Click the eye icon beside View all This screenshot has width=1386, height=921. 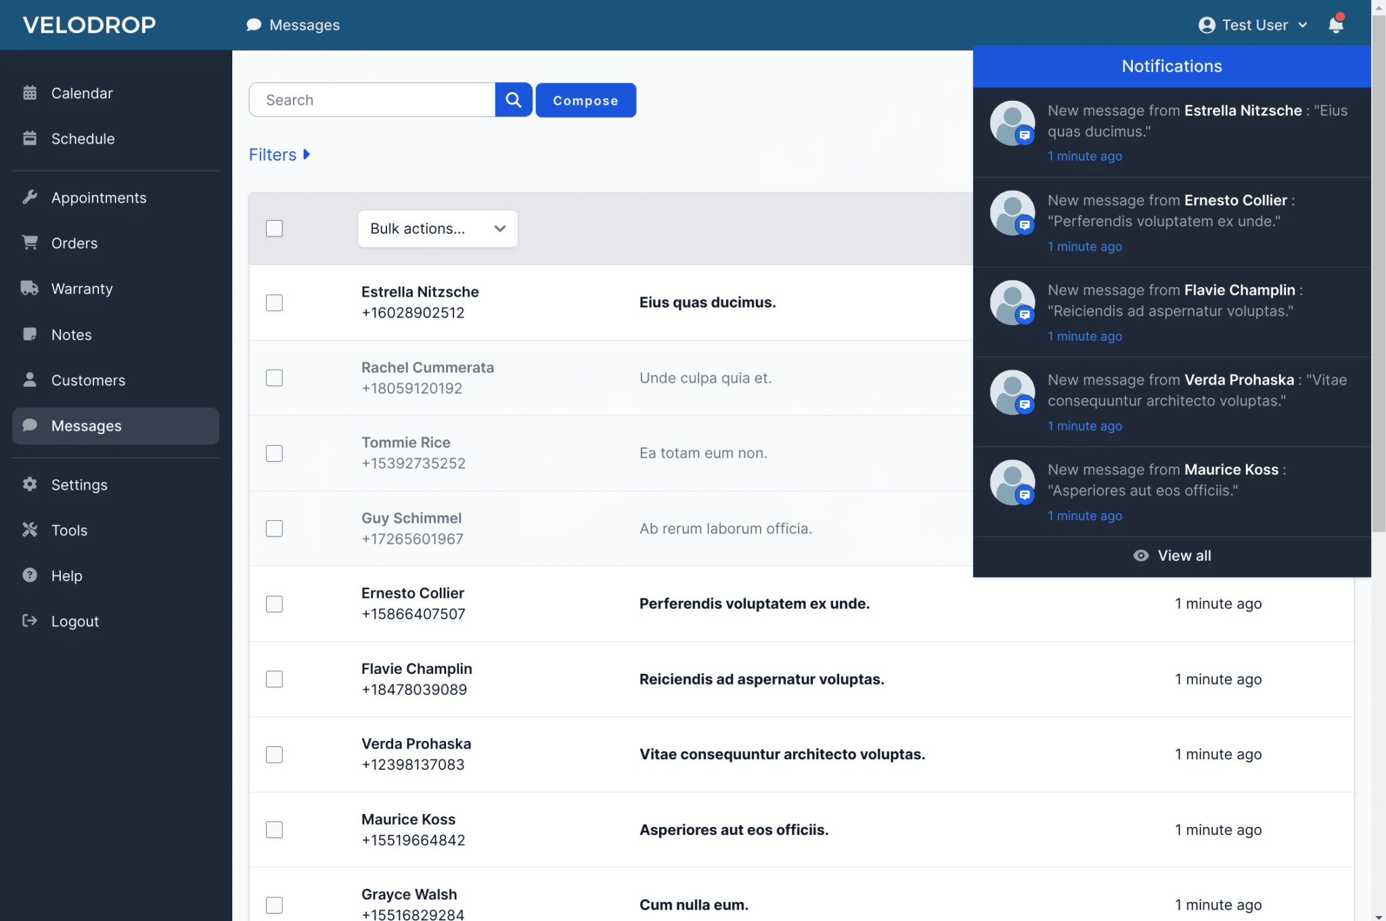tap(1141, 556)
